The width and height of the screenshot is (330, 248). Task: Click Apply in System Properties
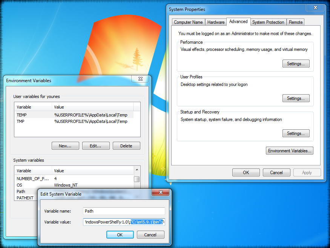307,173
